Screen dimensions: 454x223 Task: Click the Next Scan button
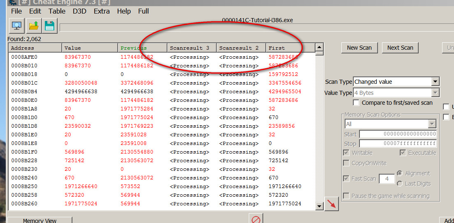[x=400, y=48]
